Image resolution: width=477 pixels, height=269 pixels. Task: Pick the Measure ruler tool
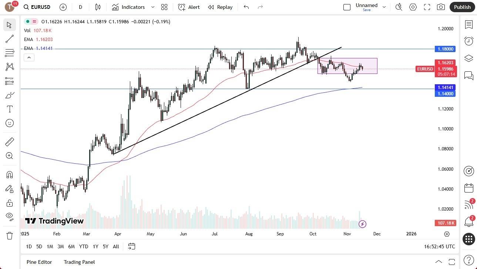[10, 142]
